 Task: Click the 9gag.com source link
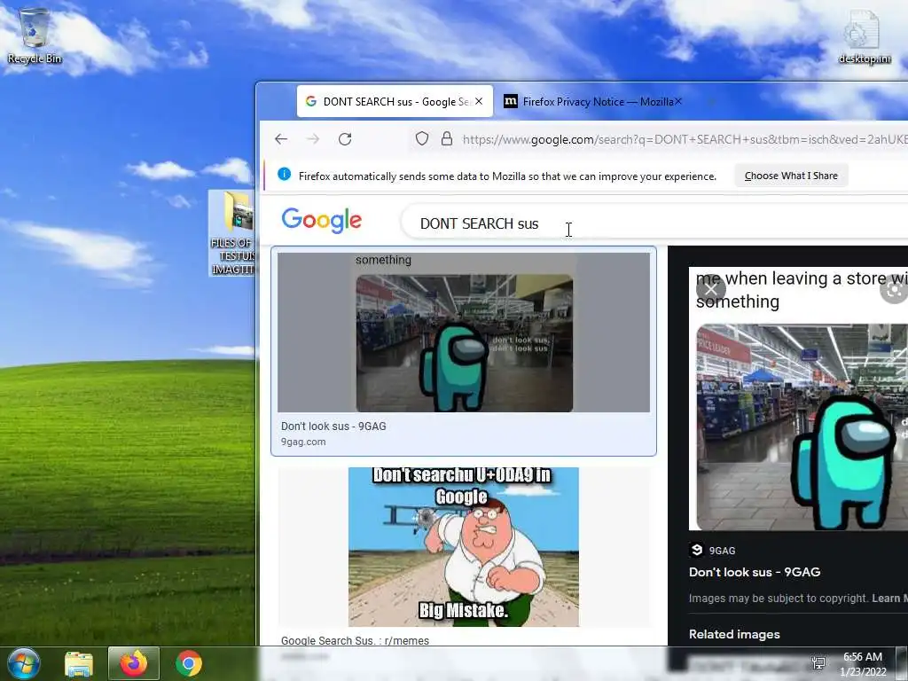tap(303, 442)
